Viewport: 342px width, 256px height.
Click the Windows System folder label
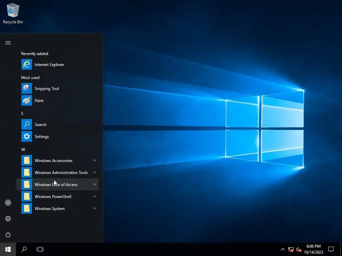[x=49, y=209]
